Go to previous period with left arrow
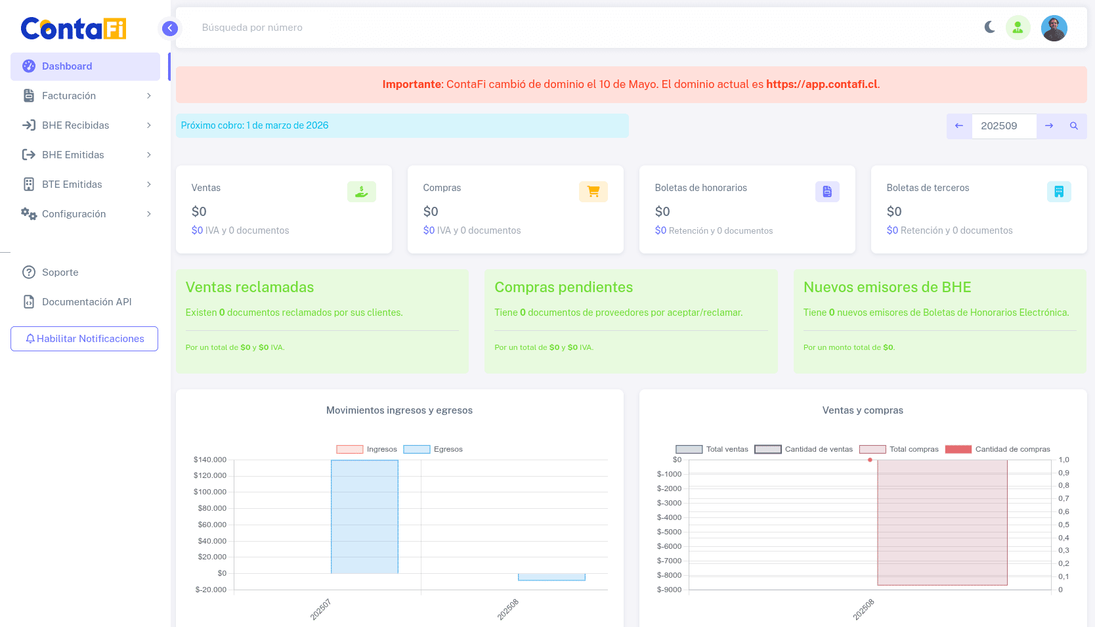The width and height of the screenshot is (1095, 627). click(x=959, y=126)
